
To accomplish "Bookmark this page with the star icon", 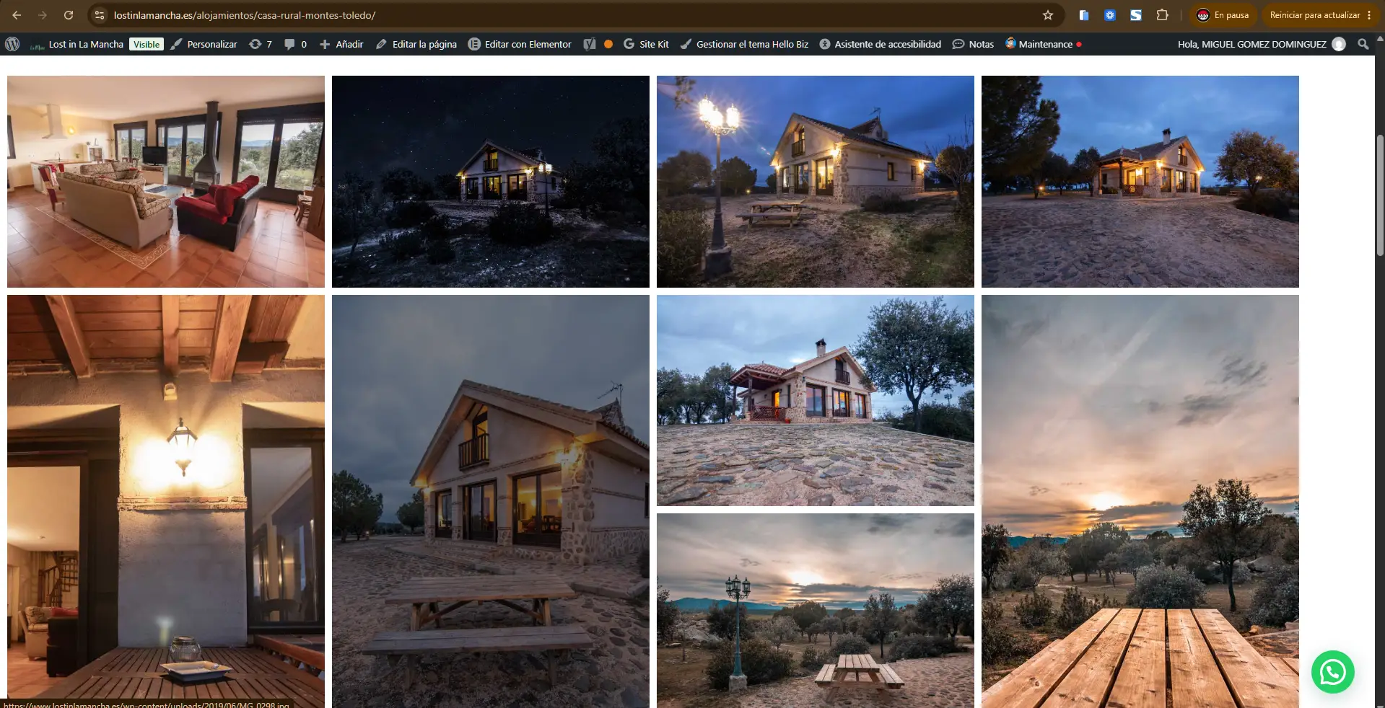I will [1048, 15].
